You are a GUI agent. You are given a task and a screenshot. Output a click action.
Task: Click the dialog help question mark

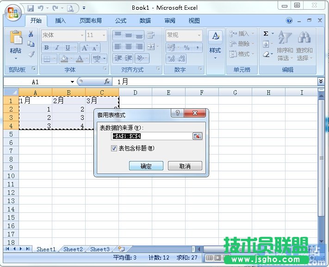click(177, 114)
